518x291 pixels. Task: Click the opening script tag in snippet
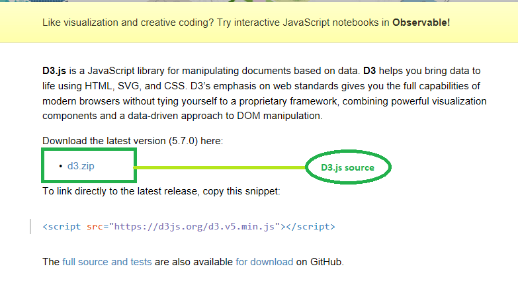coord(63,226)
